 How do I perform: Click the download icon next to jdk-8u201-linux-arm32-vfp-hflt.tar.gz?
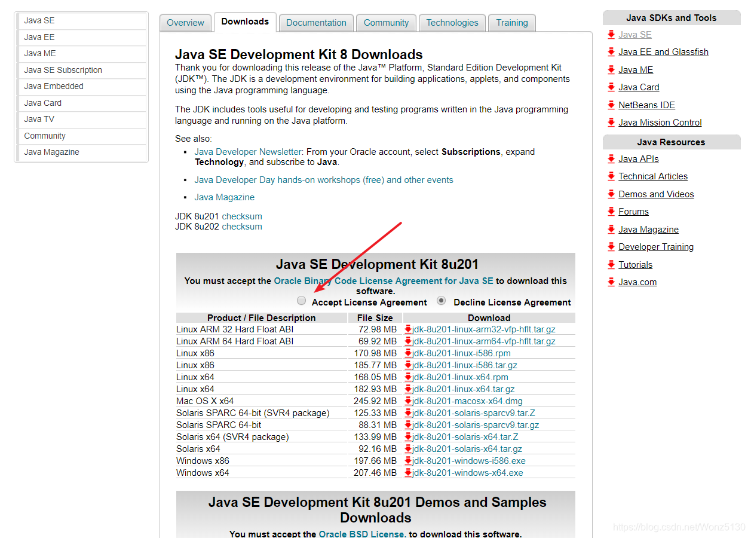coord(409,329)
